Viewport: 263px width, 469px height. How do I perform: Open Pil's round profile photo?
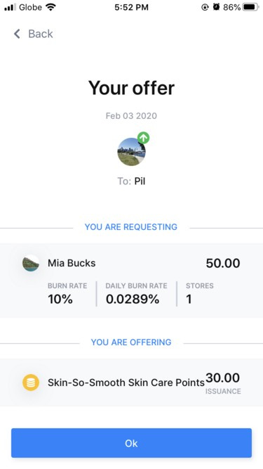pos(131,152)
